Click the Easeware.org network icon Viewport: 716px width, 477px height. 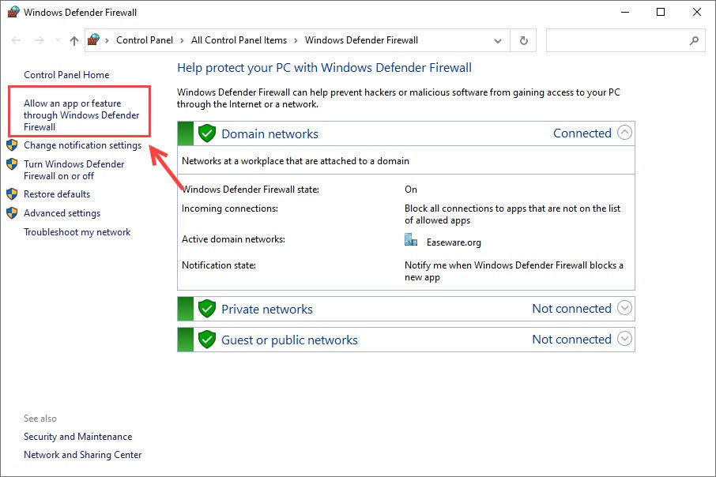pyautogui.click(x=411, y=239)
